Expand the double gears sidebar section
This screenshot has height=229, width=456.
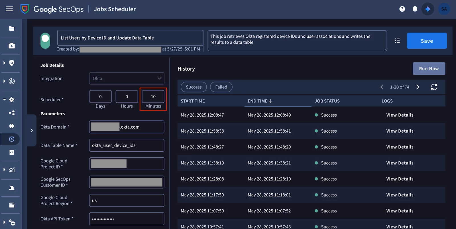(x=4, y=222)
